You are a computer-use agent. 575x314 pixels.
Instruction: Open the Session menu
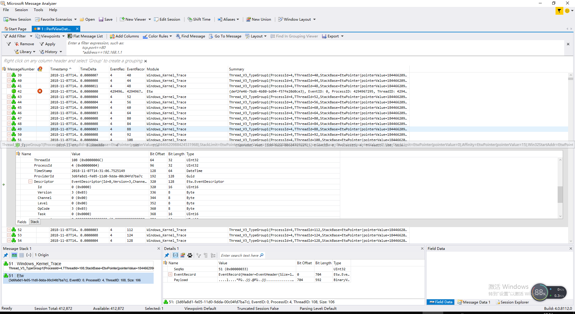pyautogui.click(x=21, y=10)
